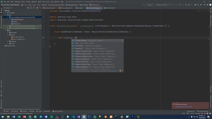Click the Windows Start button
Screen dimensions: 212x119
[3, 117]
